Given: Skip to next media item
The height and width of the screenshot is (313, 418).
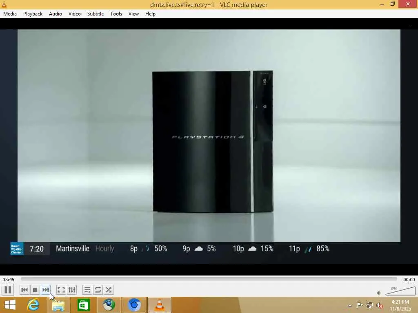Looking at the screenshot, I should pos(46,290).
